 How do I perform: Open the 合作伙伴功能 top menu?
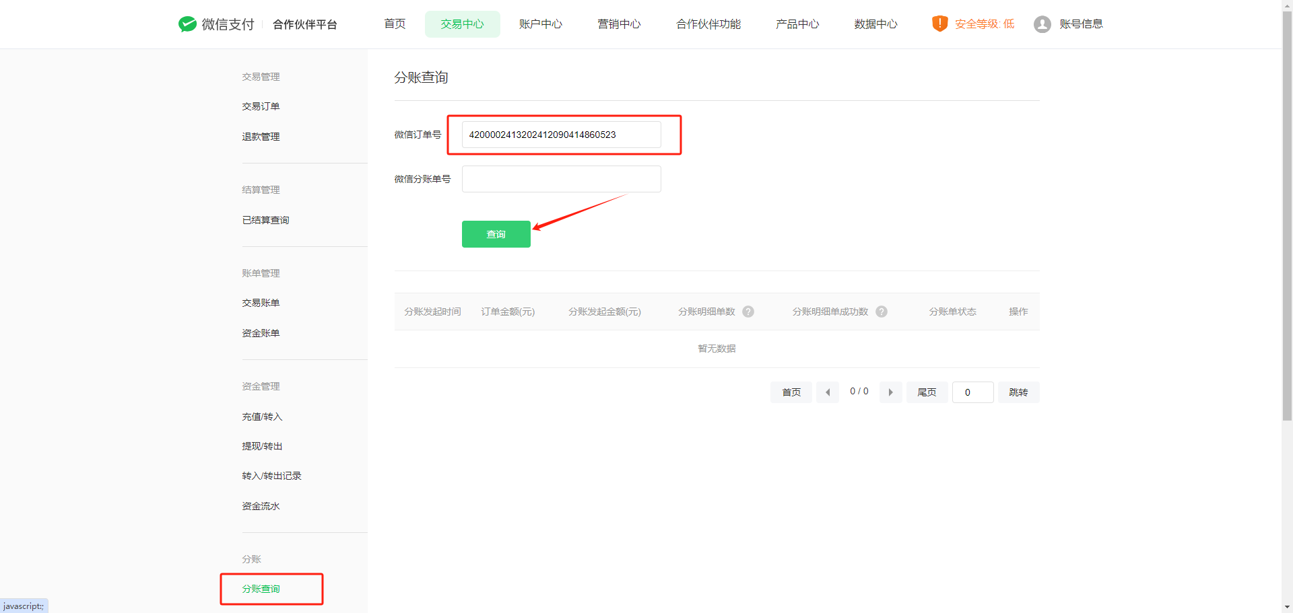coord(708,24)
